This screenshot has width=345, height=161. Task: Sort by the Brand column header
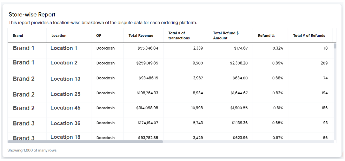coord(18,36)
